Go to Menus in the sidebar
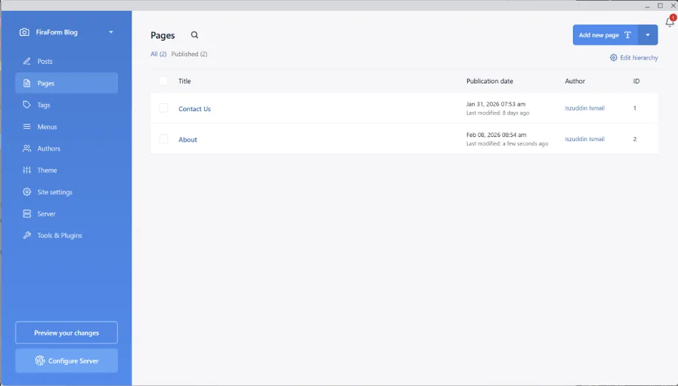678x386 pixels. tap(66, 127)
